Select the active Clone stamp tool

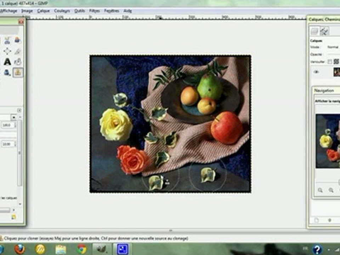click(18, 73)
